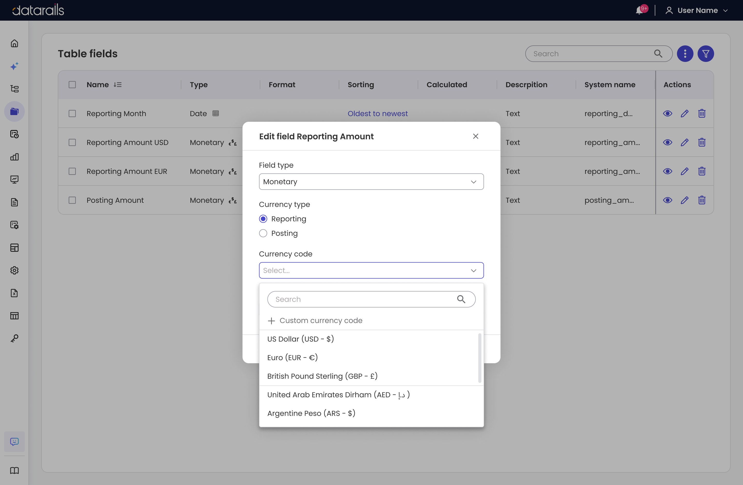Click the Description column header

pos(526,85)
